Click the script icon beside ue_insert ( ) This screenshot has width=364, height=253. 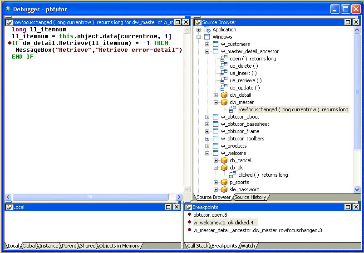pyautogui.click(x=224, y=73)
